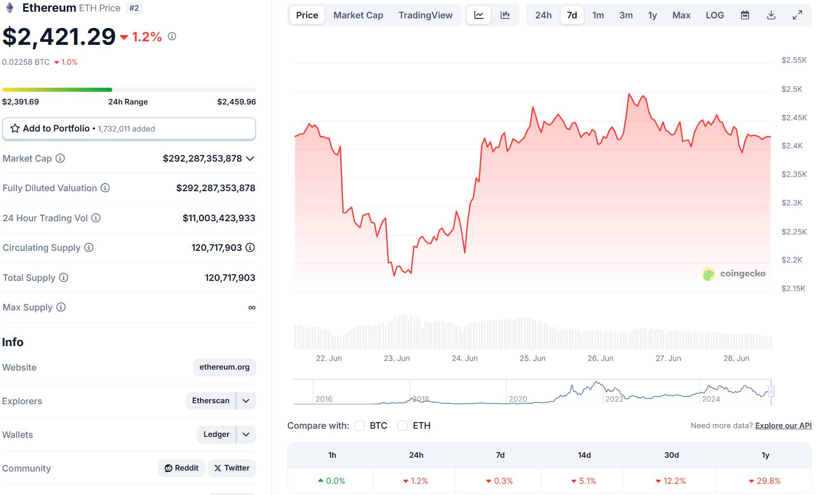Click the 24h Range progress bar

click(129, 90)
